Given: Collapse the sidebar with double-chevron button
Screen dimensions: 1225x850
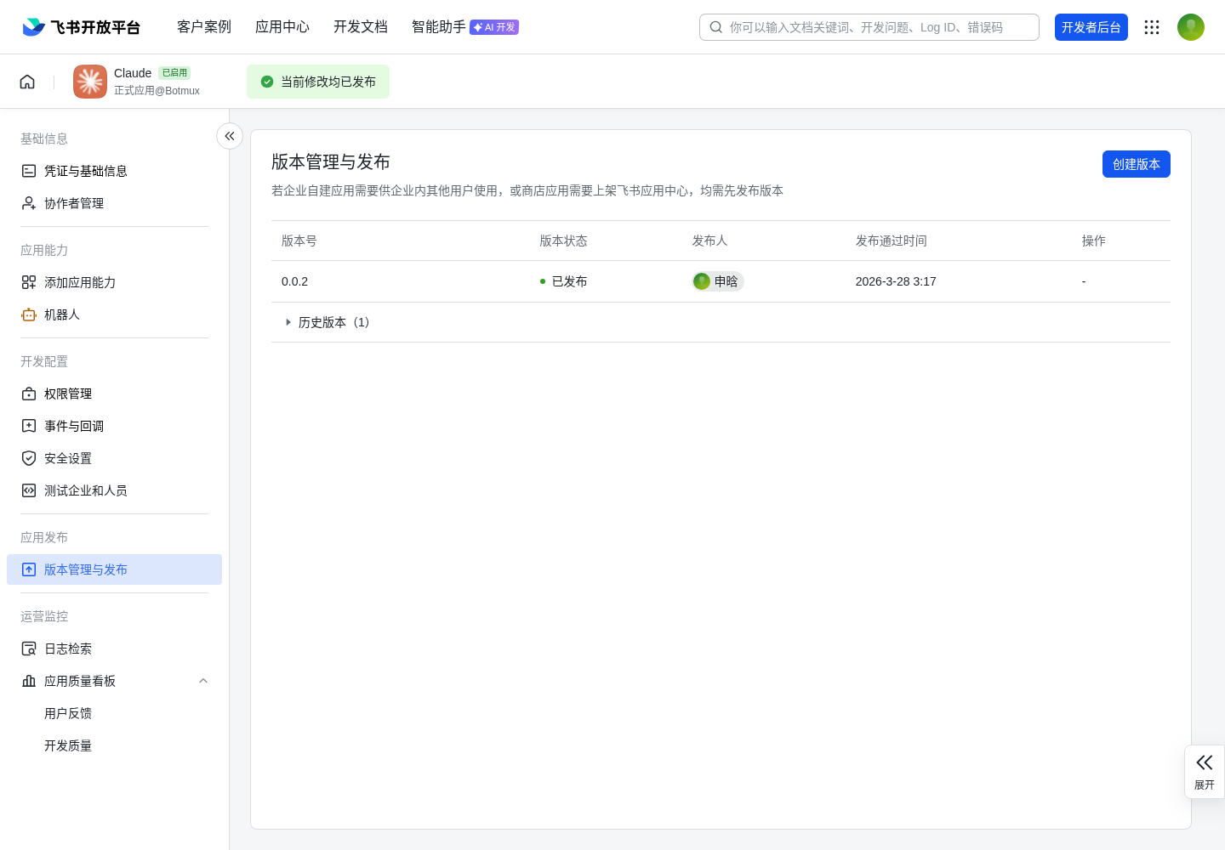Looking at the screenshot, I should tap(230, 136).
